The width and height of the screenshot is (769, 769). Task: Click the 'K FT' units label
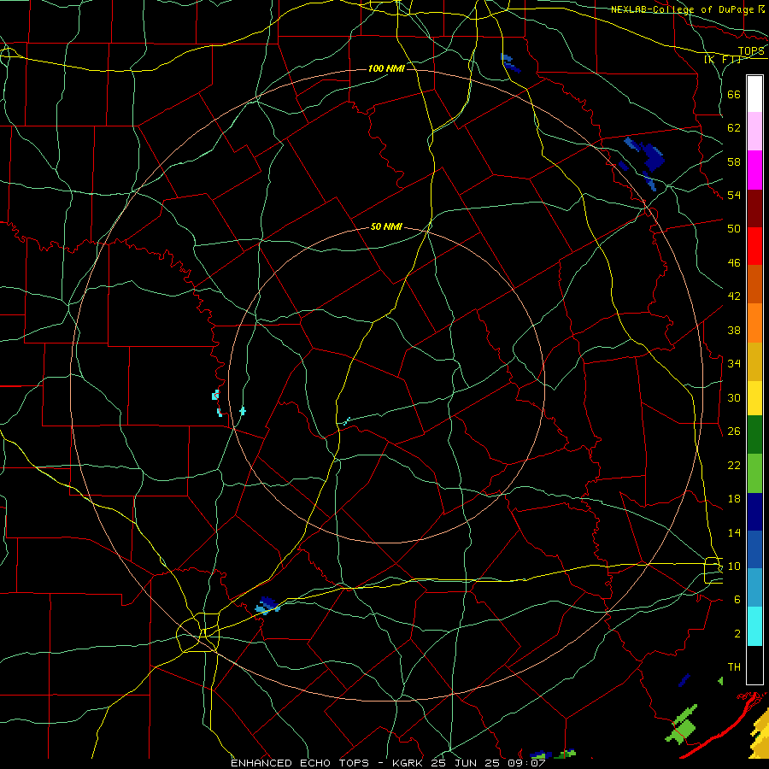coord(722,59)
